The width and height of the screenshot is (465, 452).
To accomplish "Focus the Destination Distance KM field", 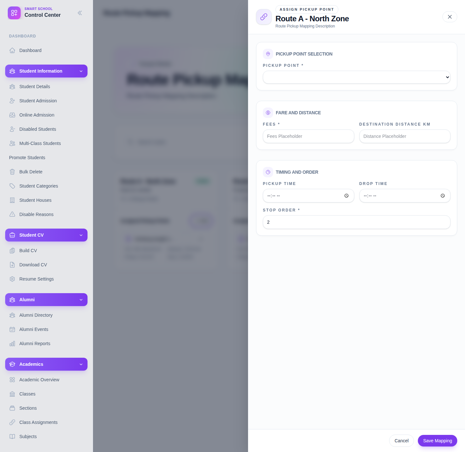I will tap(405, 136).
